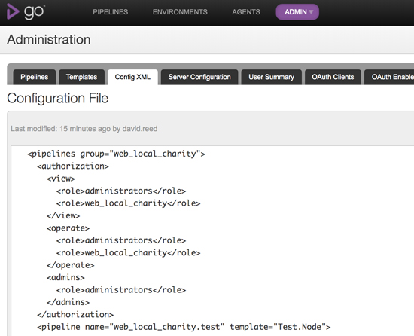Select the Config XML tab
Viewport: 414px width, 336px height.
132,77
